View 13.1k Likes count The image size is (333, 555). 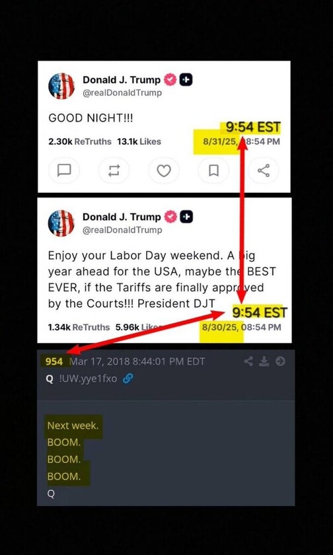pos(139,141)
